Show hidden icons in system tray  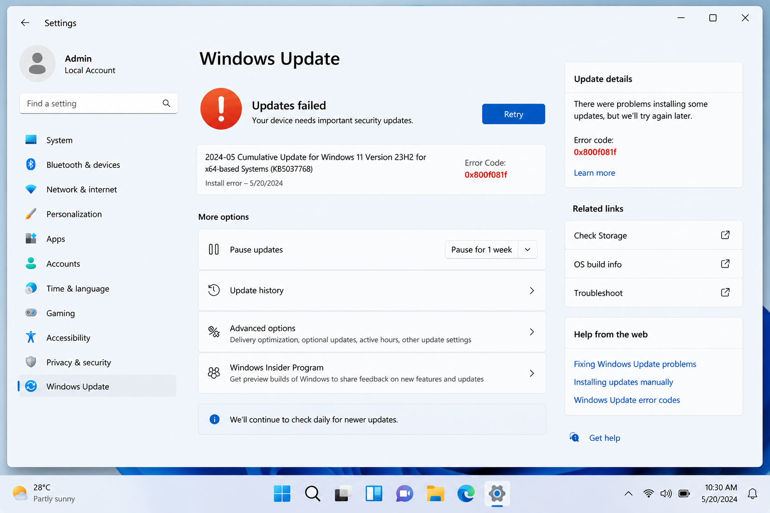coord(628,493)
